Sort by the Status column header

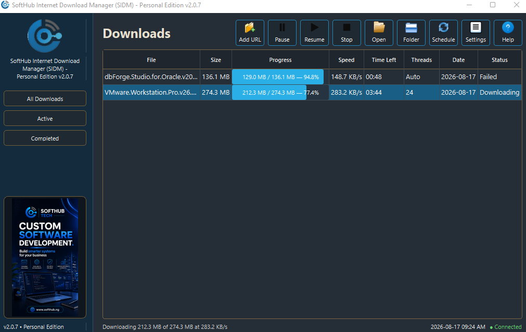point(499,60)
